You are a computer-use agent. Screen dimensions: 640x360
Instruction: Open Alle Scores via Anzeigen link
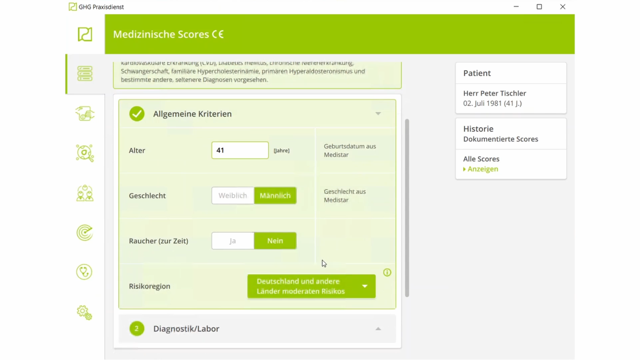tap(482, 169)
